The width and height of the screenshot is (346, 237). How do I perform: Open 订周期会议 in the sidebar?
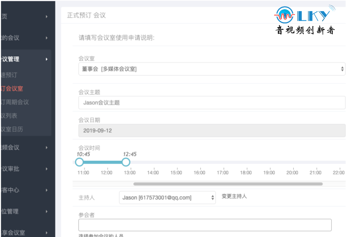(15, 102)
